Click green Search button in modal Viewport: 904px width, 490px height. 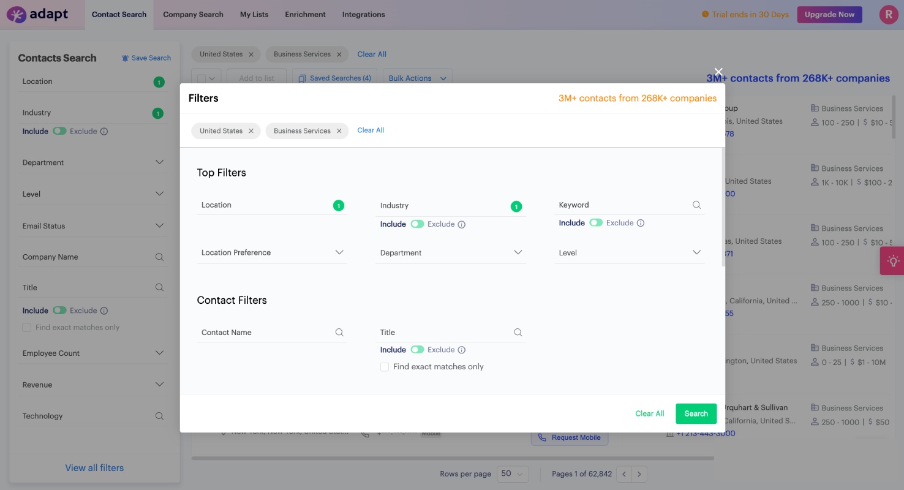pos(696,414)
